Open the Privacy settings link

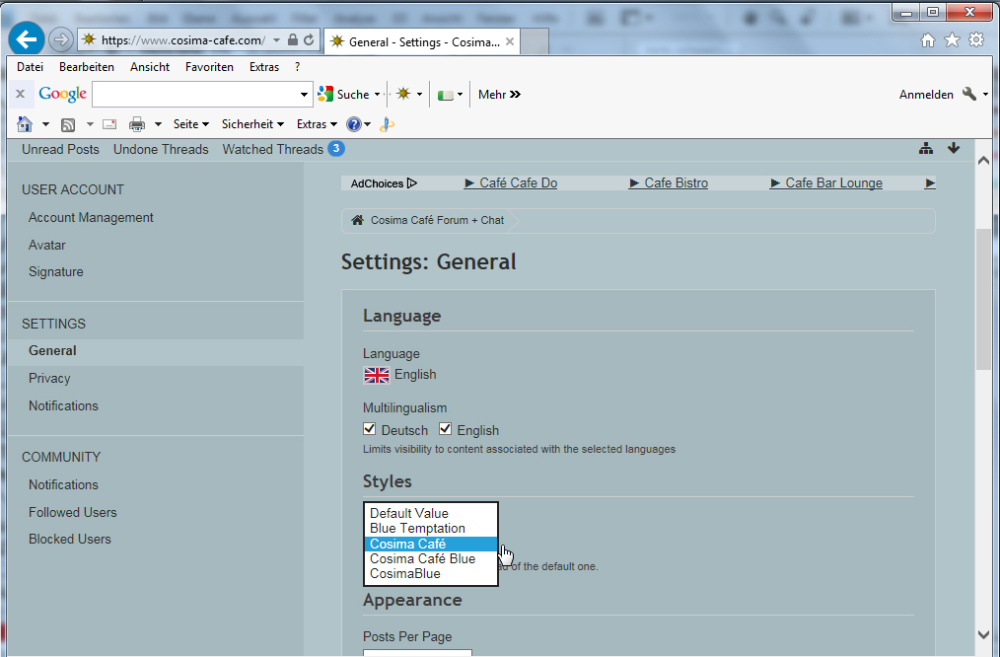point(49,378)
